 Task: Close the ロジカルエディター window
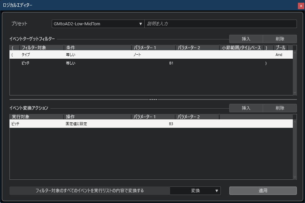[x=301, y=6]
